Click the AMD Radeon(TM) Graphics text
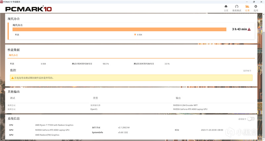 point(47,135)
